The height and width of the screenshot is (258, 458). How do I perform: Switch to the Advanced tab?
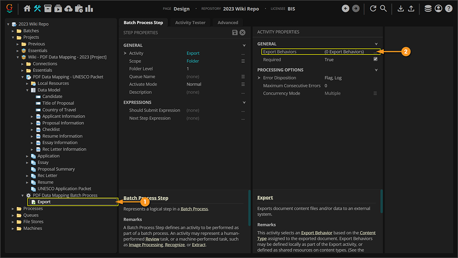point(228,22)
